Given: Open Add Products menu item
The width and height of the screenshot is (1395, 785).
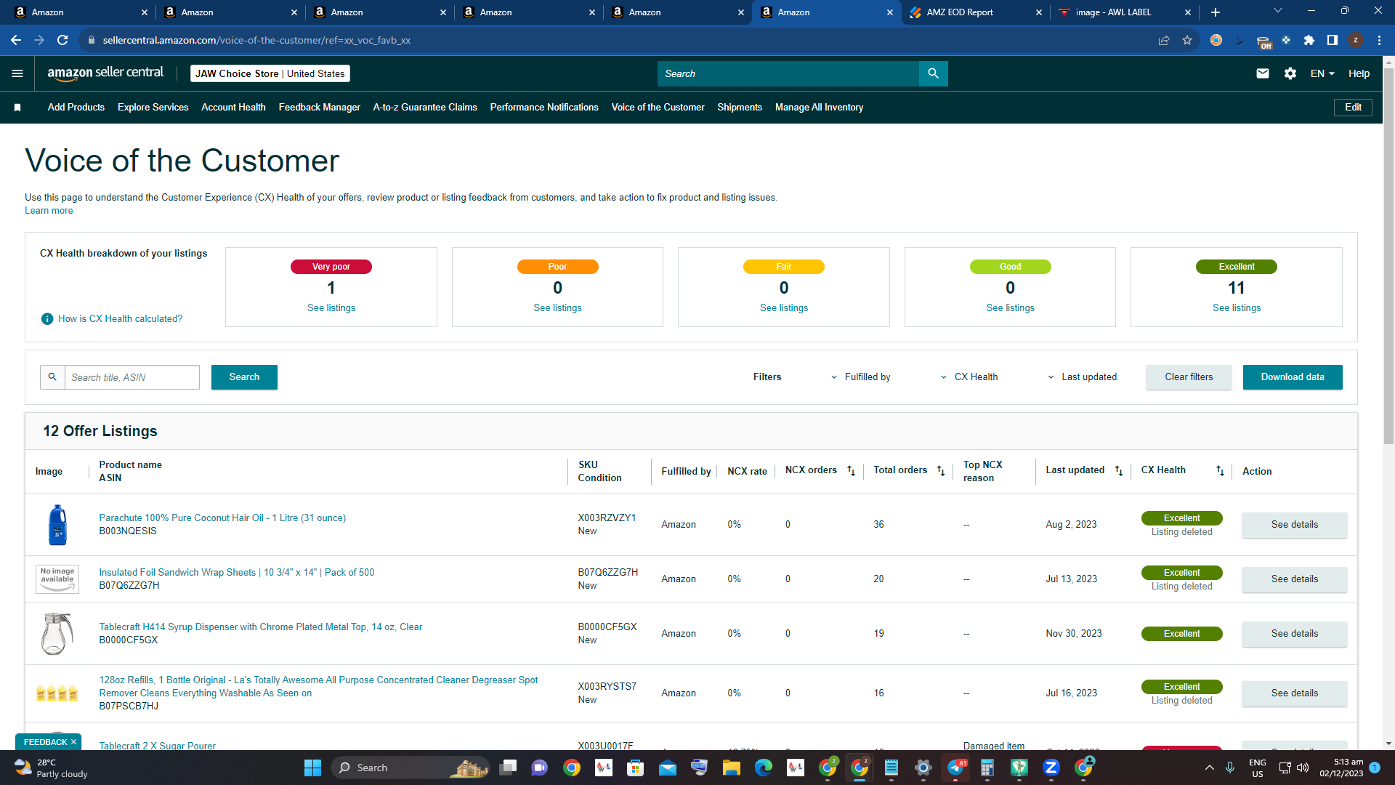Looking at the screenshot, I should point(76,108).
